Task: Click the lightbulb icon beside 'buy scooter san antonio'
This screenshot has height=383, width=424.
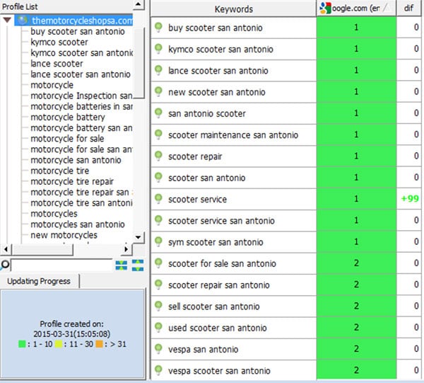Action: coord(158,28)
